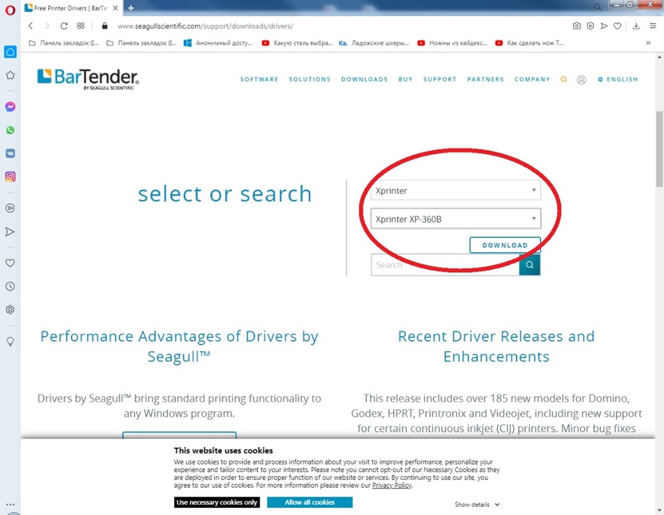Viewport: 664px width, 515px height.
Task: Open the Xprinter manufacturer dropdown
Action: pyautogui.click(x=456, y=190)
